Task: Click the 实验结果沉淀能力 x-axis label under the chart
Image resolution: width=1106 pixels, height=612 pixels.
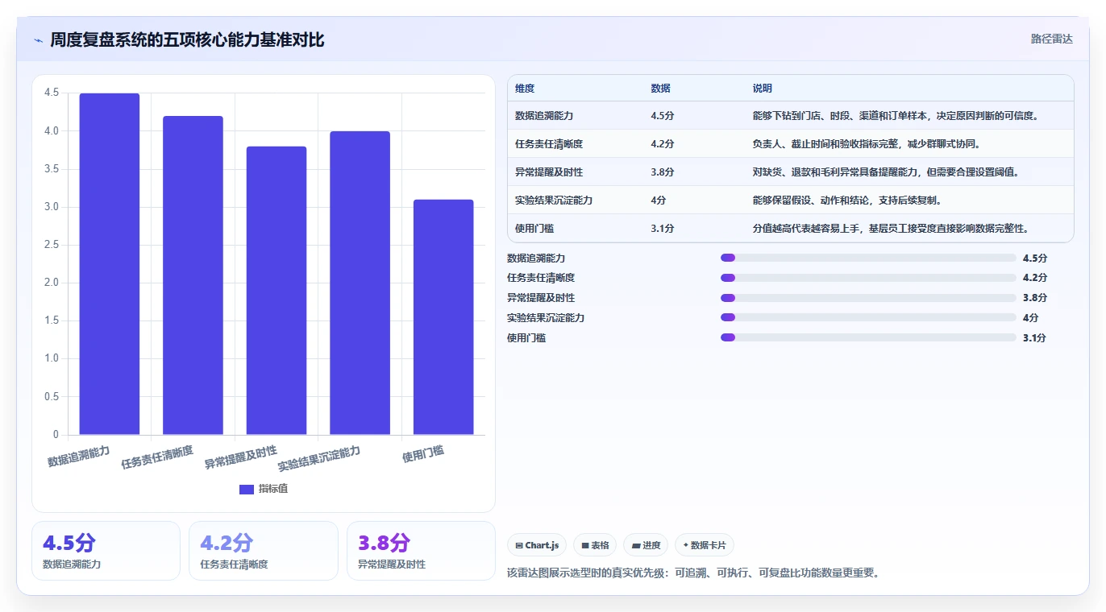Action: pos(319,459)
